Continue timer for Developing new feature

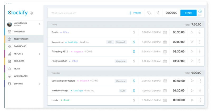(192, 81)
